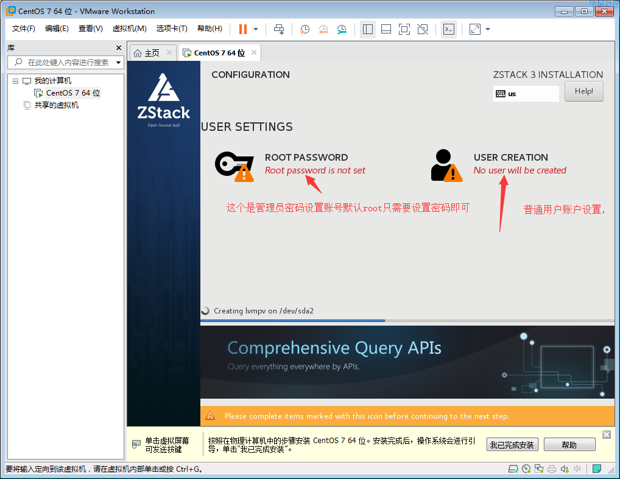Image resolution: width=620 pixels, height=479 pixels.
Task: Close the yellow install hint bar
Action: tap(607, 435)
